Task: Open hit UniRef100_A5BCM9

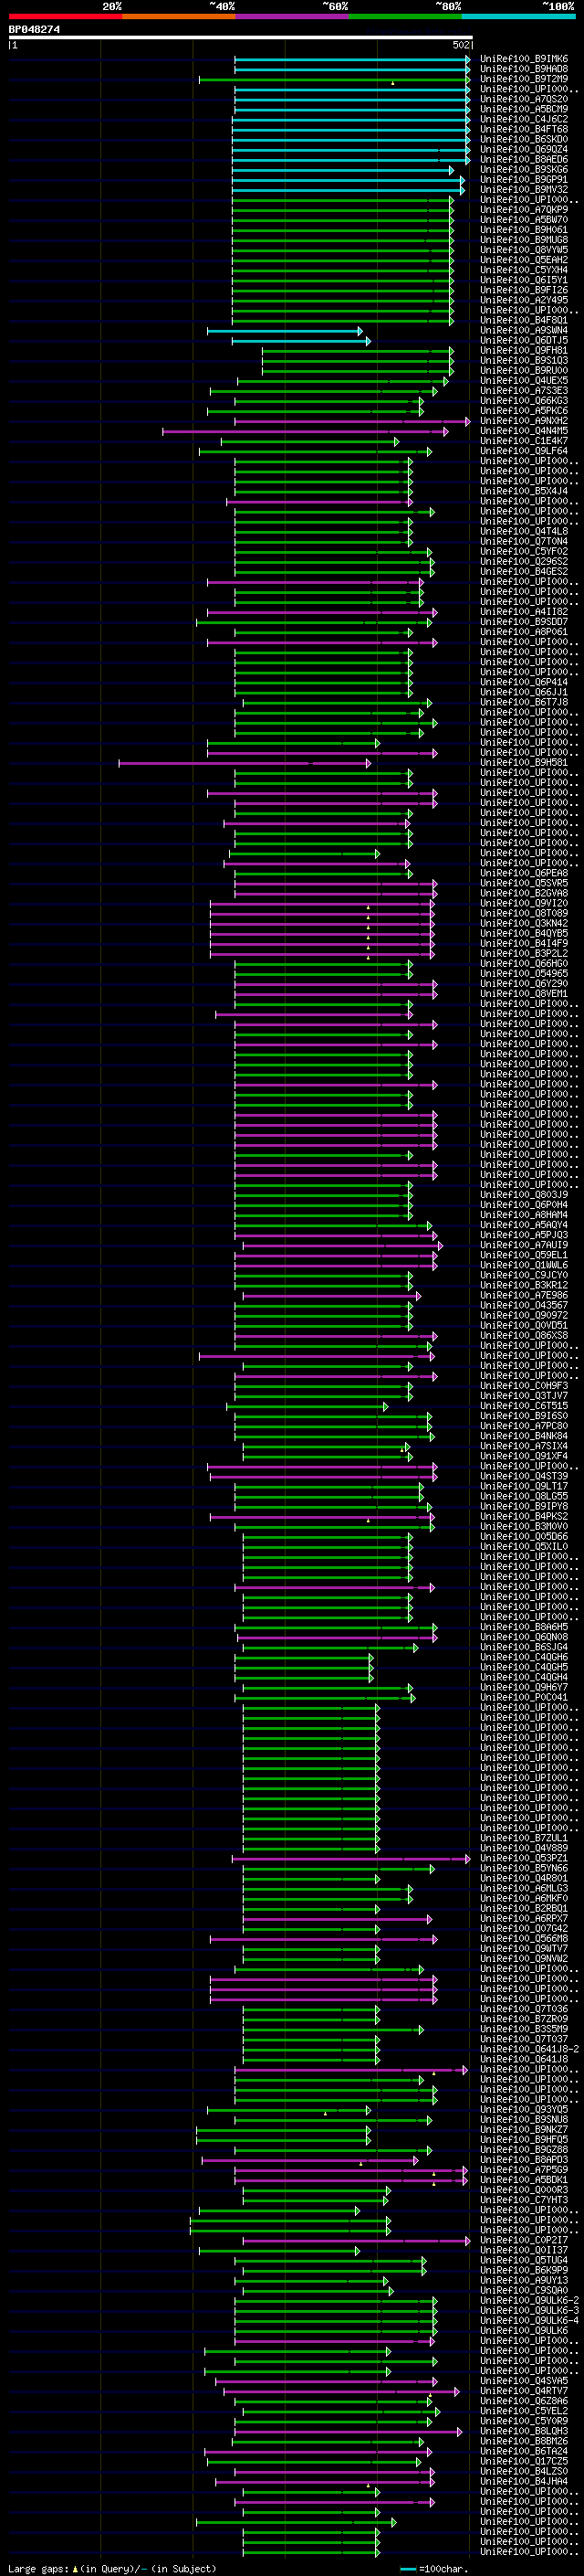Action: click(524, 109)
